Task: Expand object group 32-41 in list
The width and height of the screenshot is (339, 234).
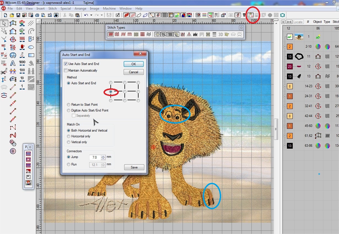Action: click(x=284, y=106)
